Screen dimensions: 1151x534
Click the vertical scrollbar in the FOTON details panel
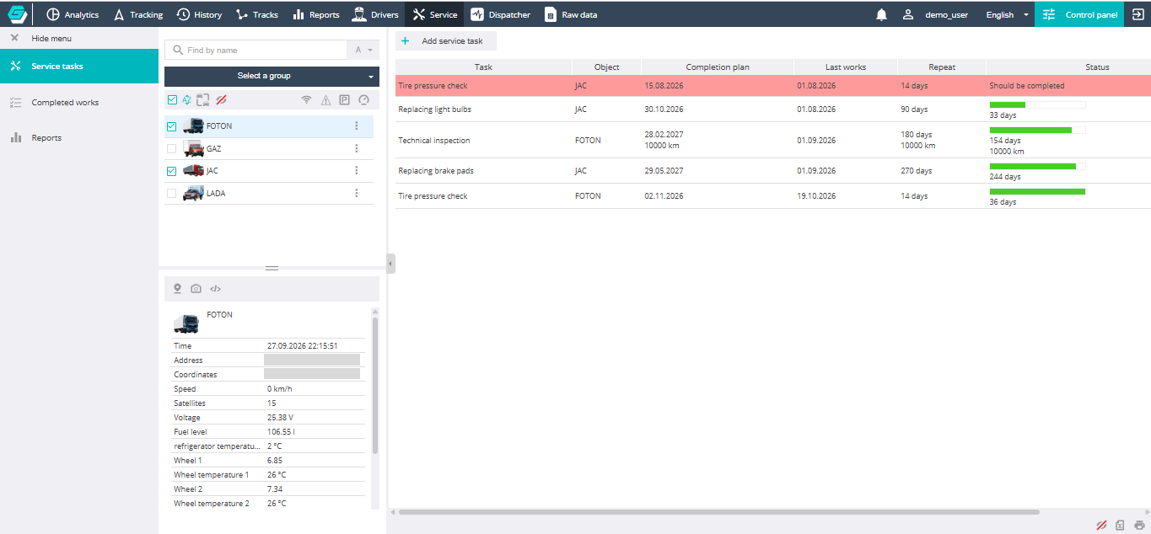click(375, 386)
